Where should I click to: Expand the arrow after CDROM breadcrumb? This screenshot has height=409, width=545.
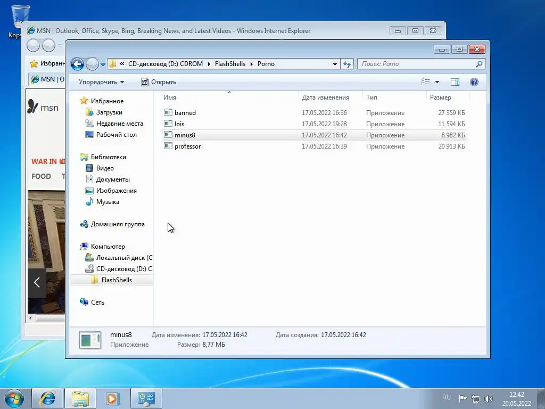[209, 64]
